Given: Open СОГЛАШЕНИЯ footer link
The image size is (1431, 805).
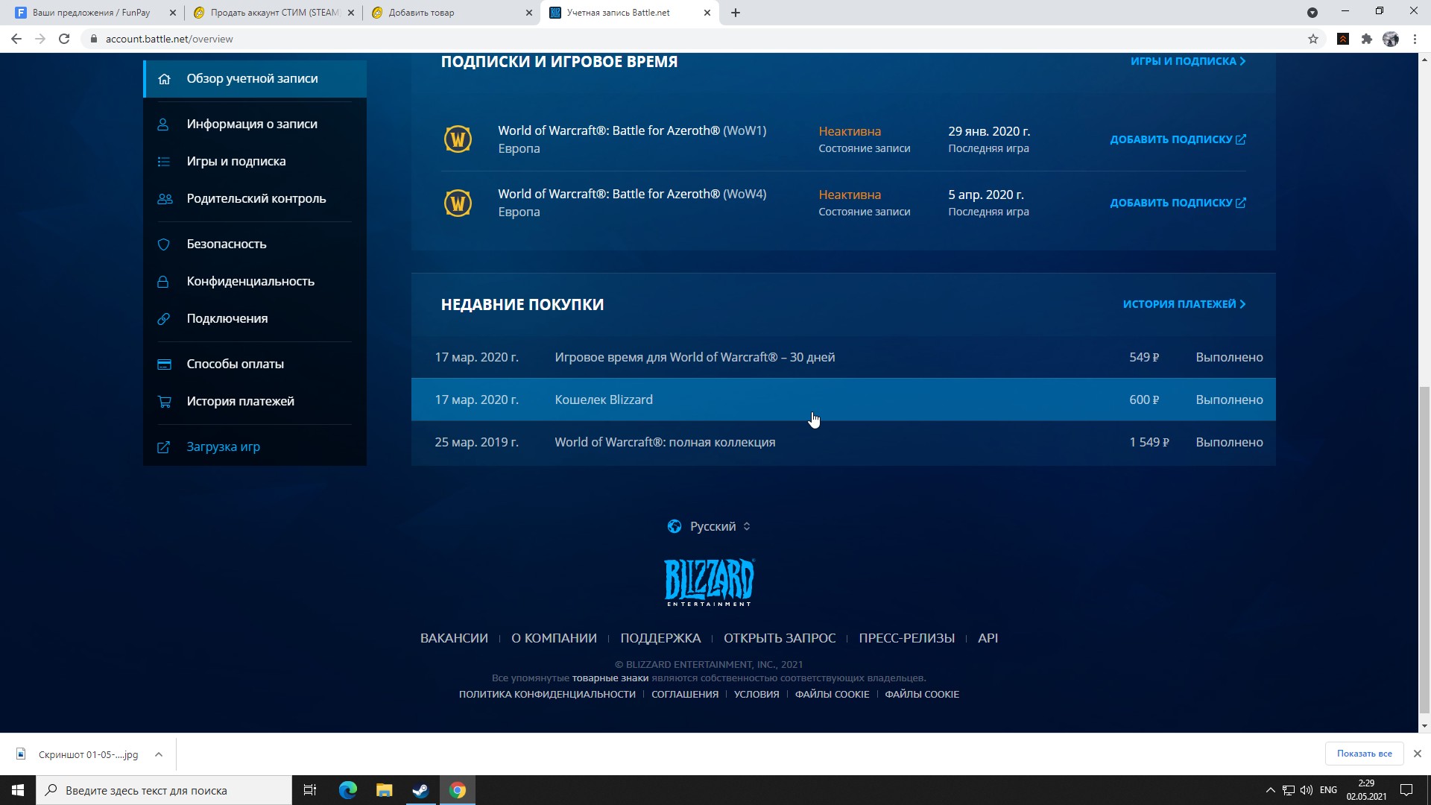Looking at the screenshot, I should pos(685,694).
